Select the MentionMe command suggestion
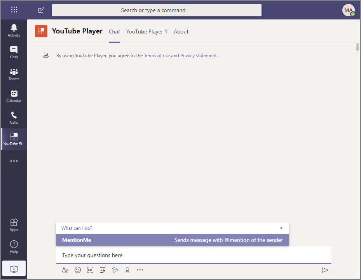This screenshot has height=280, width=361. click(x=173, y=240)
